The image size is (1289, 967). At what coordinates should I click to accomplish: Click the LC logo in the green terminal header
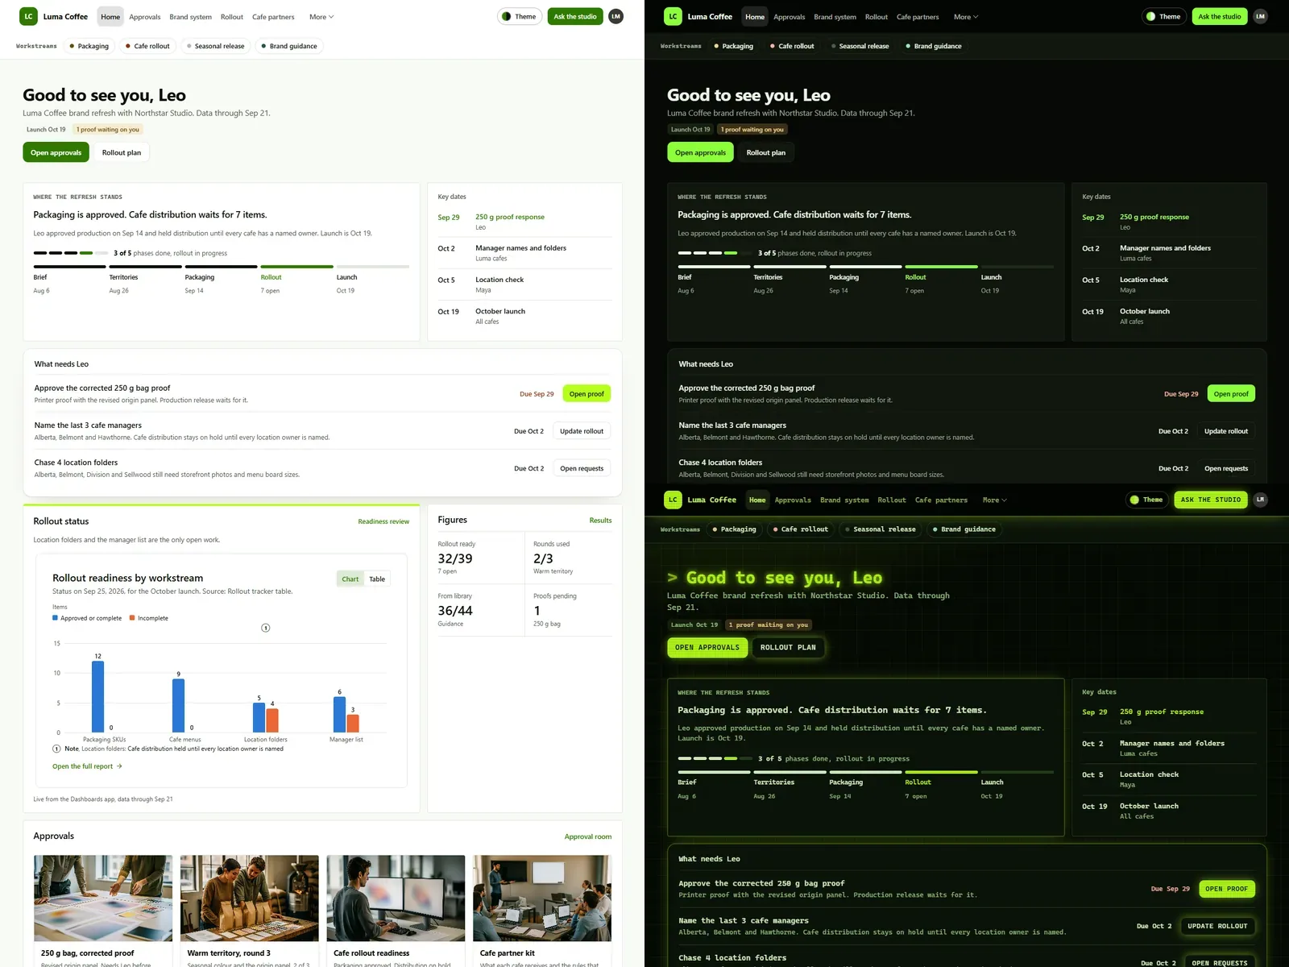pyautogui.click(x=673, y=500)
